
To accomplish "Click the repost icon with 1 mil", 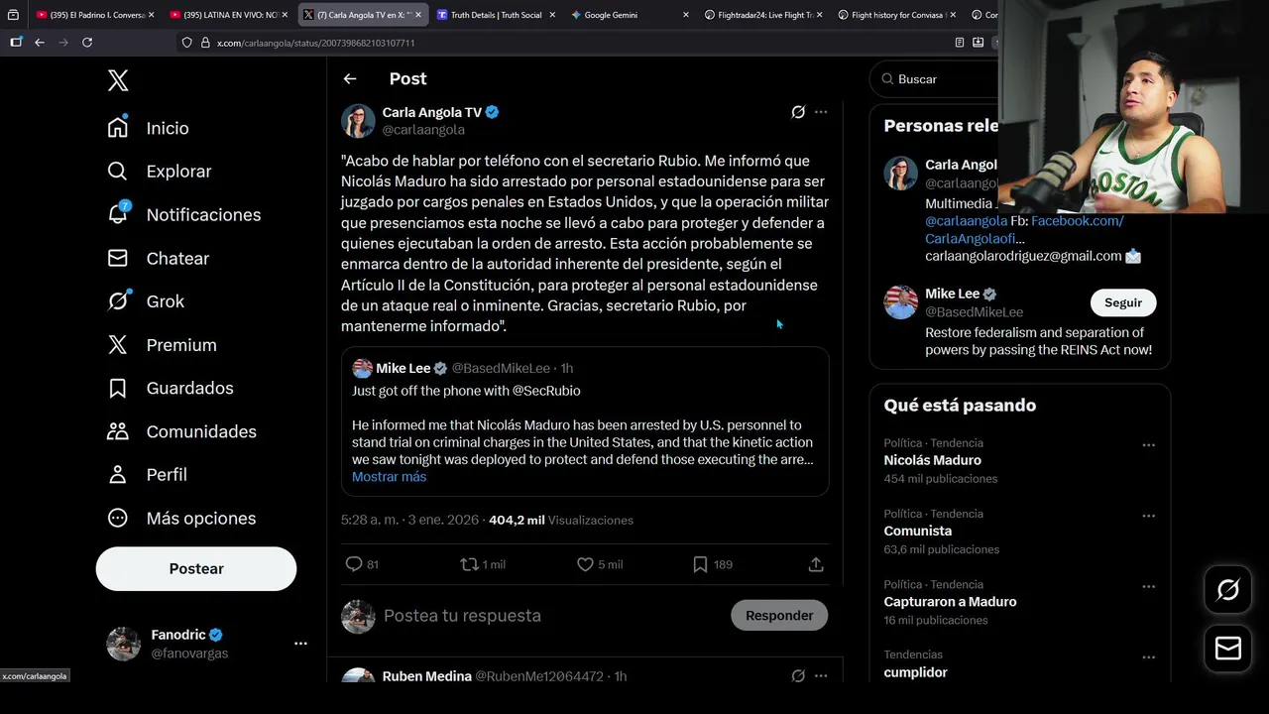I will tap(470, 564).
